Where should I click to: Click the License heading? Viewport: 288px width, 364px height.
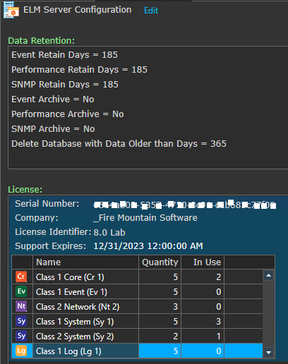[25, 189]
